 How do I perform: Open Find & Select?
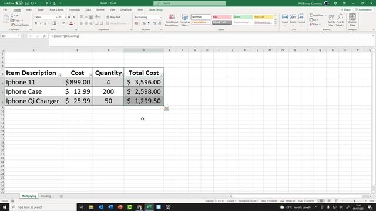pos(340,20)
